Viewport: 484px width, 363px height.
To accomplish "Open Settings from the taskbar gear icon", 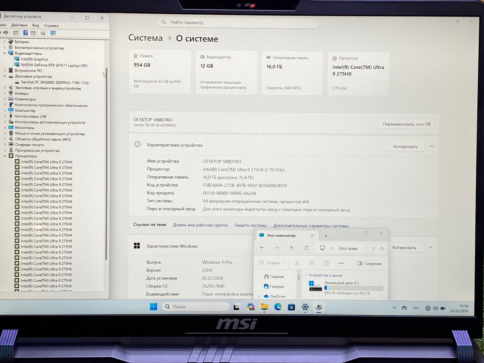I will pyautogui.click(x=305, y=307).
